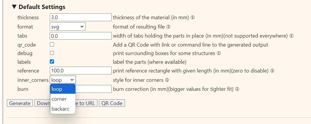Click info icon beside reference rectangle description

(x=272, y=71)
